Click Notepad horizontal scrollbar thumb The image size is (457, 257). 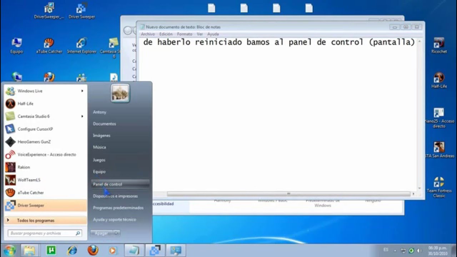pyautogui.click(x=289, y=194)
